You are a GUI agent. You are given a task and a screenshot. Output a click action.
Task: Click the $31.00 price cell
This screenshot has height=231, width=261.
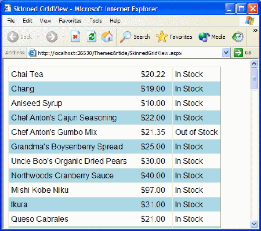point(155,204)
